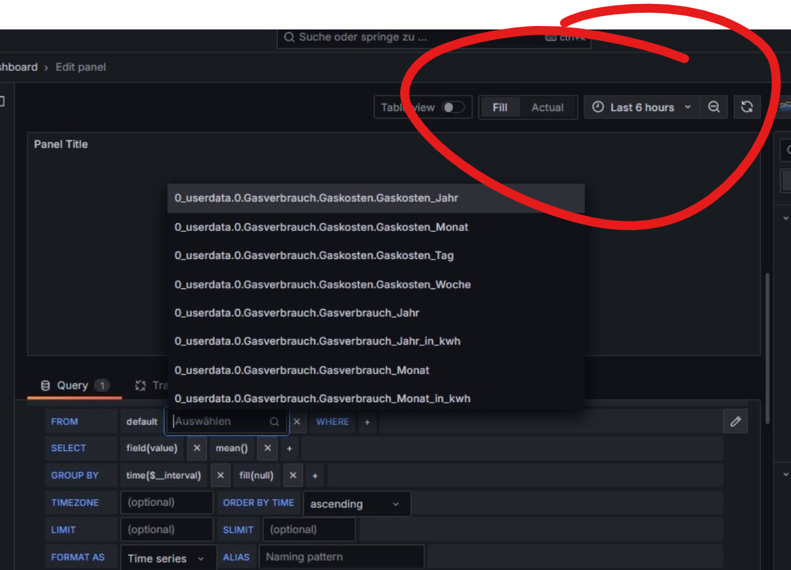This screenshot has height=570, width=791.
Task: Click the database icon on Query tab
Action: coord(46,386)
